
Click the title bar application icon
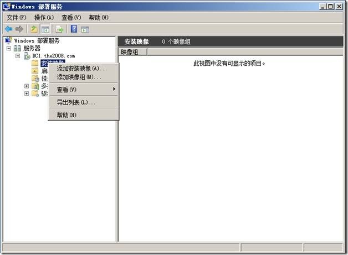(7, 7)
